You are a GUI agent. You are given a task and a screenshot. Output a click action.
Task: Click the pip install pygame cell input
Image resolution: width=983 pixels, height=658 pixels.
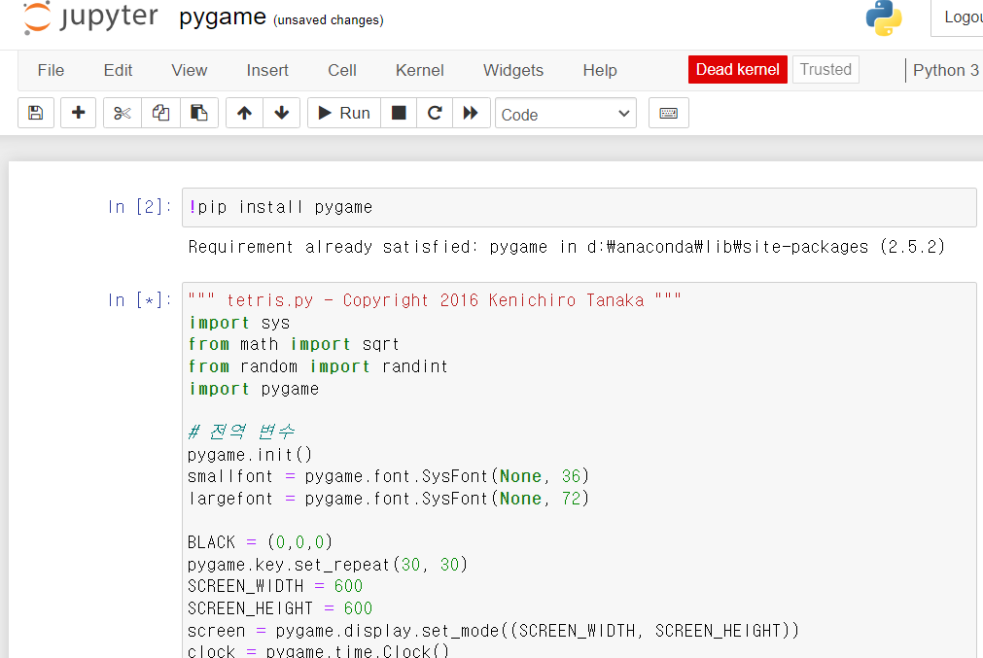pyautogui.click(x=579, y=207)
